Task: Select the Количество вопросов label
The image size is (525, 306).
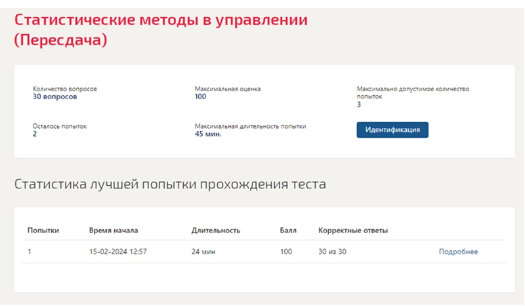Action: tap(64, 89)
